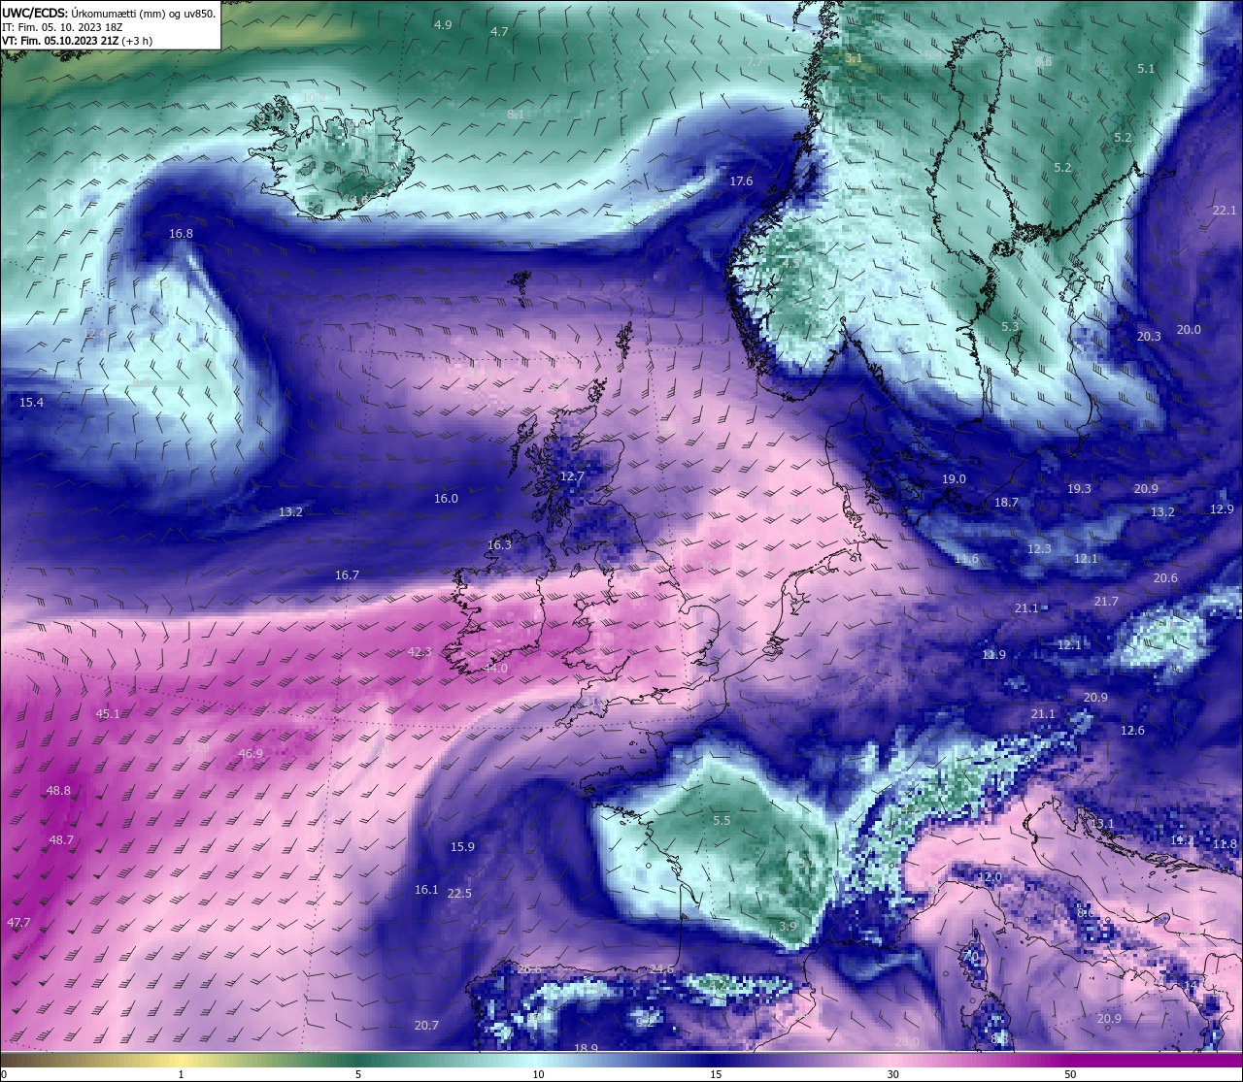Image resolution: width=1243 pixels, height=1082 pixels.
Task: Click the 20.6 value
Action: click(1165, 577)
